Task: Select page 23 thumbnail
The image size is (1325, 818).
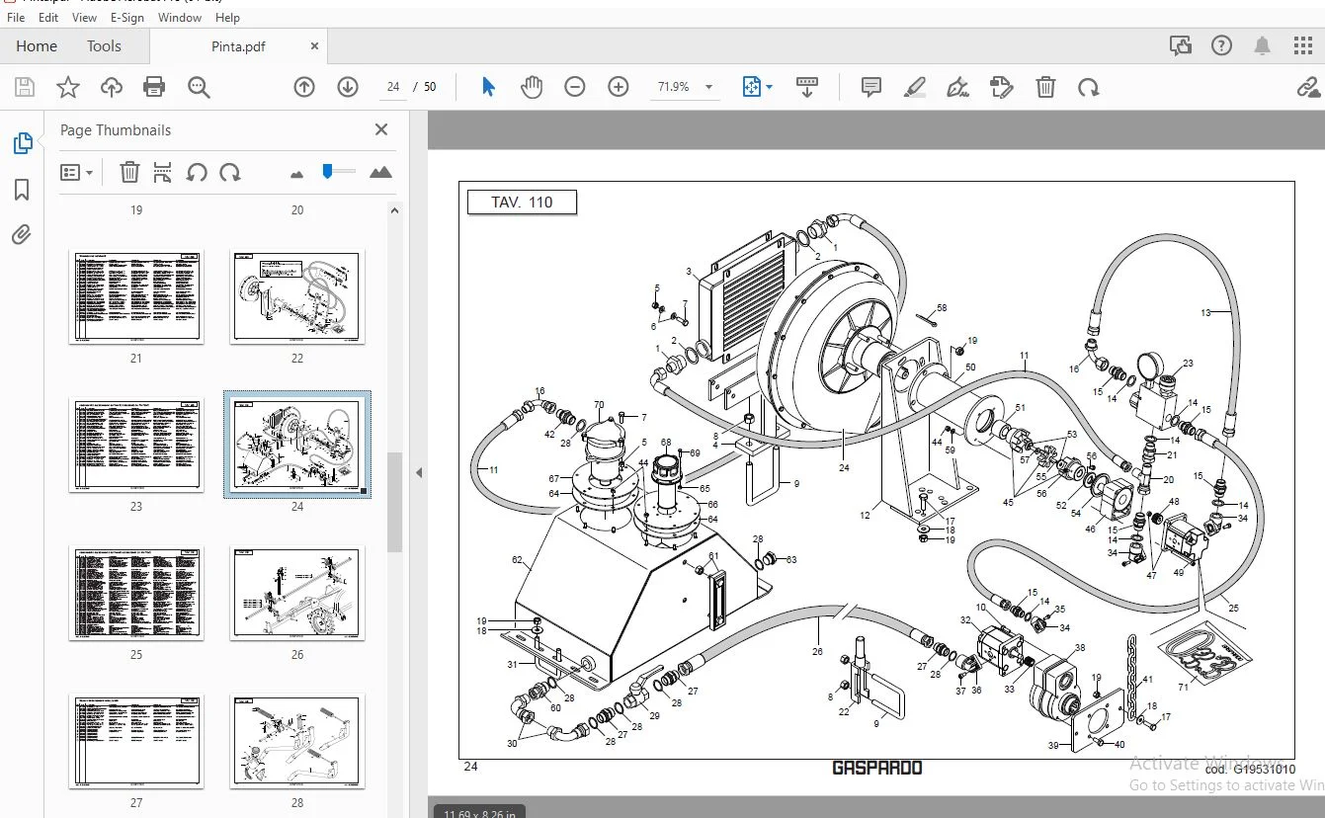Action: coord(136,445)
